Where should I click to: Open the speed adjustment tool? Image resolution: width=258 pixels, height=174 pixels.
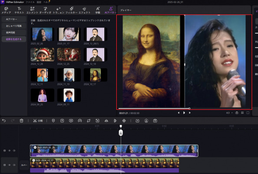pos(80,121)
